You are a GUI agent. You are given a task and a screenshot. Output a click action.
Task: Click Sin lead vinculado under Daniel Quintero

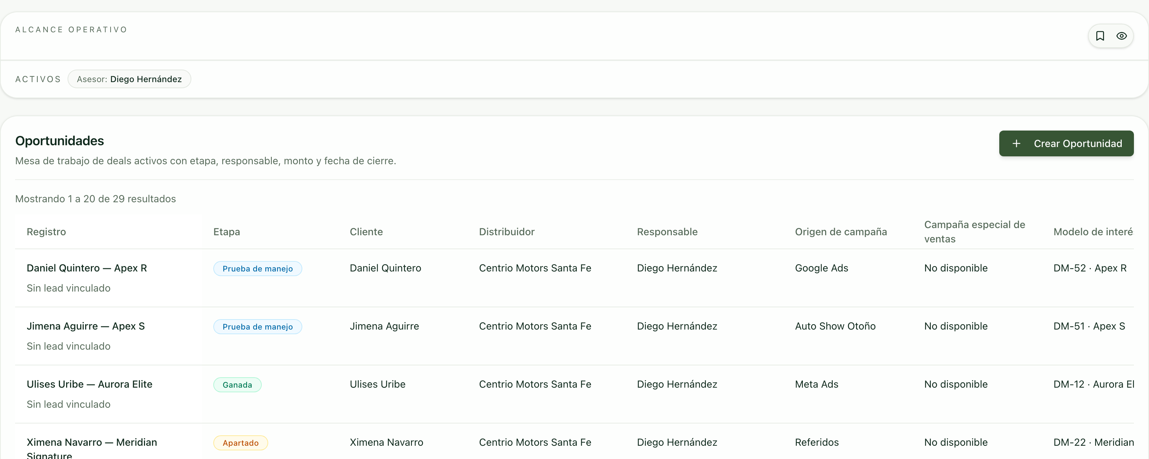[68, 288]
